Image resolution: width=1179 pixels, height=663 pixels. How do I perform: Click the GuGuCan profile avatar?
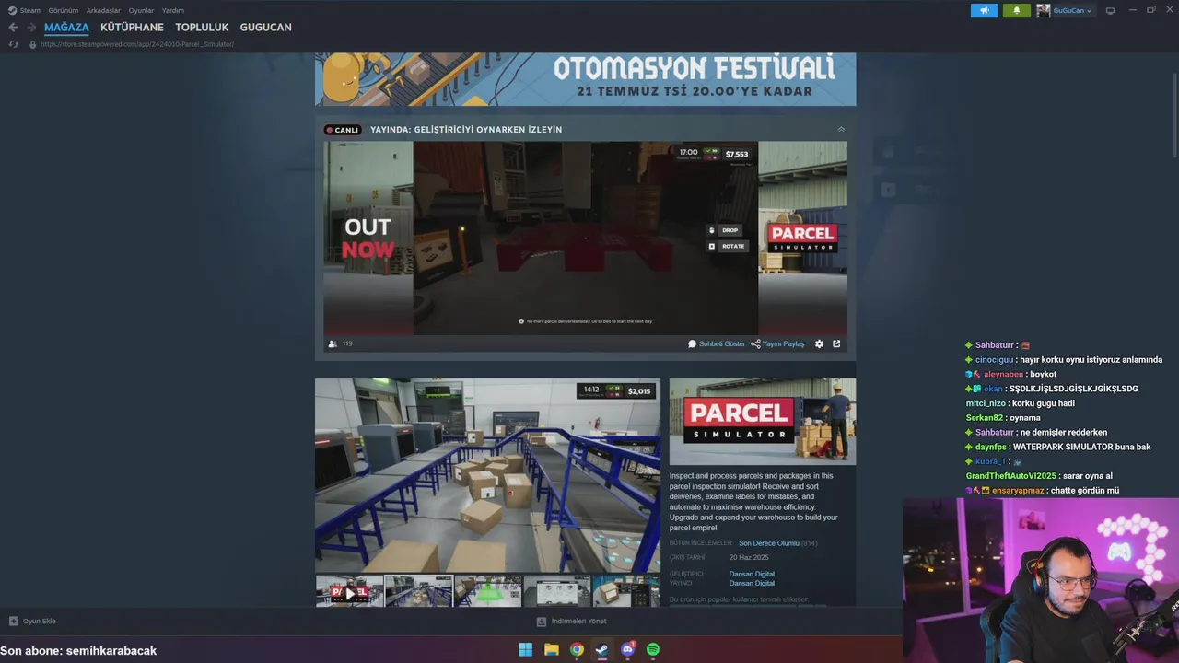pyautogui.click(x=1043, y=11)
